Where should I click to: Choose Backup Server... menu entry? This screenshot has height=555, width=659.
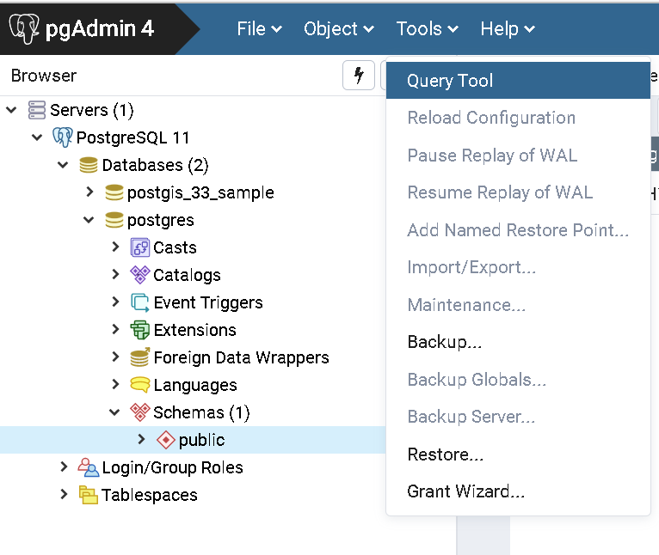click(518, 417)
